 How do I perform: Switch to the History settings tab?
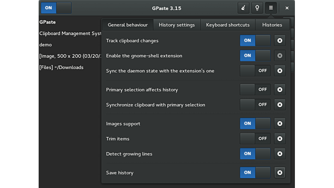pos(177,25)
